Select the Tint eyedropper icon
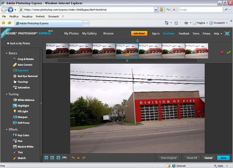The width and height of the screenshot is (233, 168). [x=15, y=152]
